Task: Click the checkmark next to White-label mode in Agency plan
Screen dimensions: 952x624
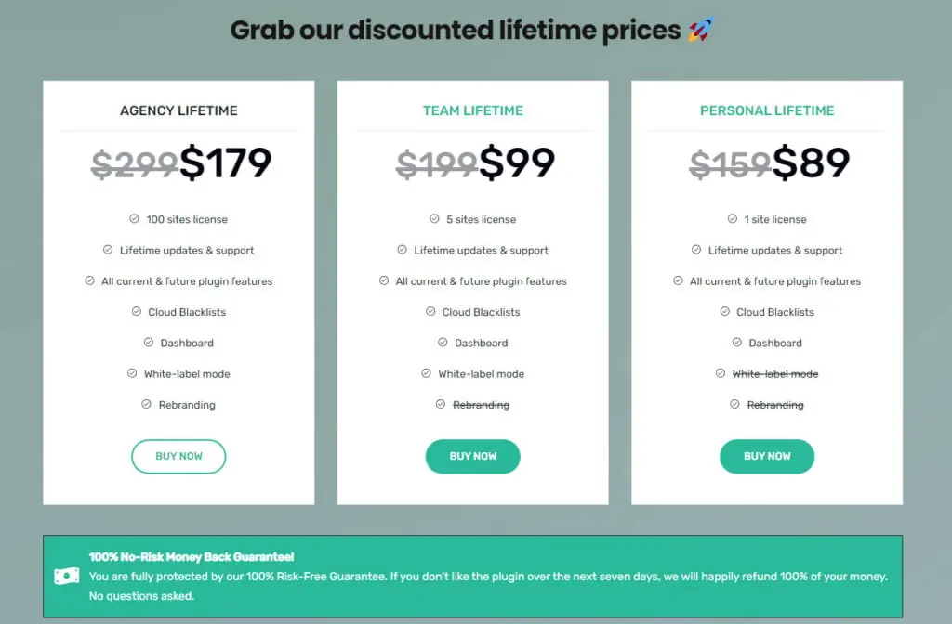Action: pos(132,373)
